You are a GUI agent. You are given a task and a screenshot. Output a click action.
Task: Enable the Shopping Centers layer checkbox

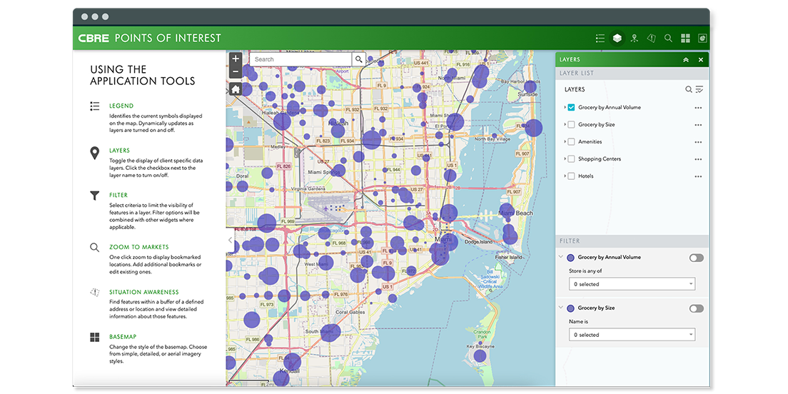pos(571,159)
